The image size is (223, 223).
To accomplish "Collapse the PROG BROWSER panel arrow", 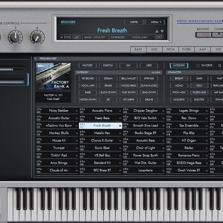I will tap(36, 58).
